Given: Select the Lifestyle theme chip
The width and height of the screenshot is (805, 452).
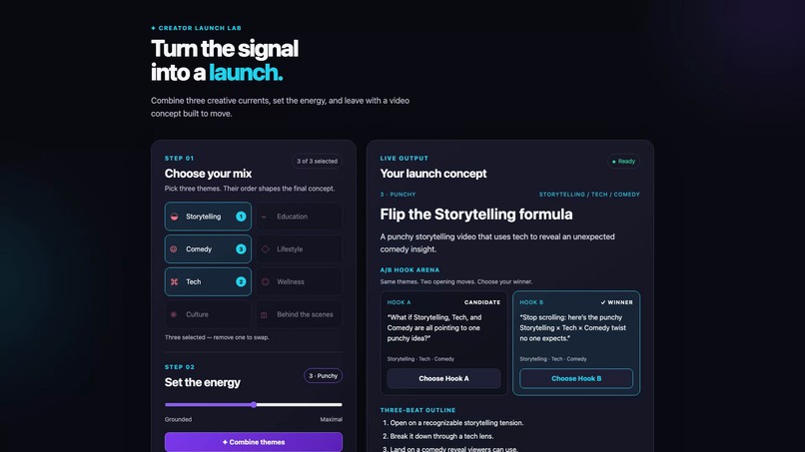Looking at the screenshot, I should coord(299,248).
